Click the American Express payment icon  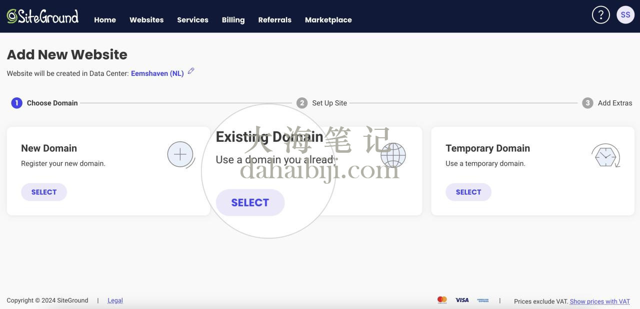pos(482,300)
